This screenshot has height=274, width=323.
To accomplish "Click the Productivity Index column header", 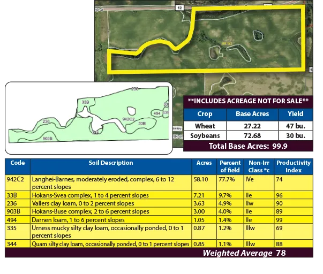I will (x=290, y=166).
